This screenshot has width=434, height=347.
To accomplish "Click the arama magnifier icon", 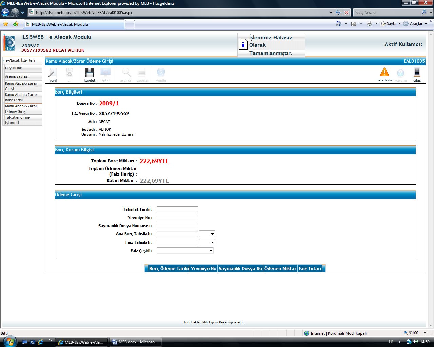I will click(x=126, y=73).
